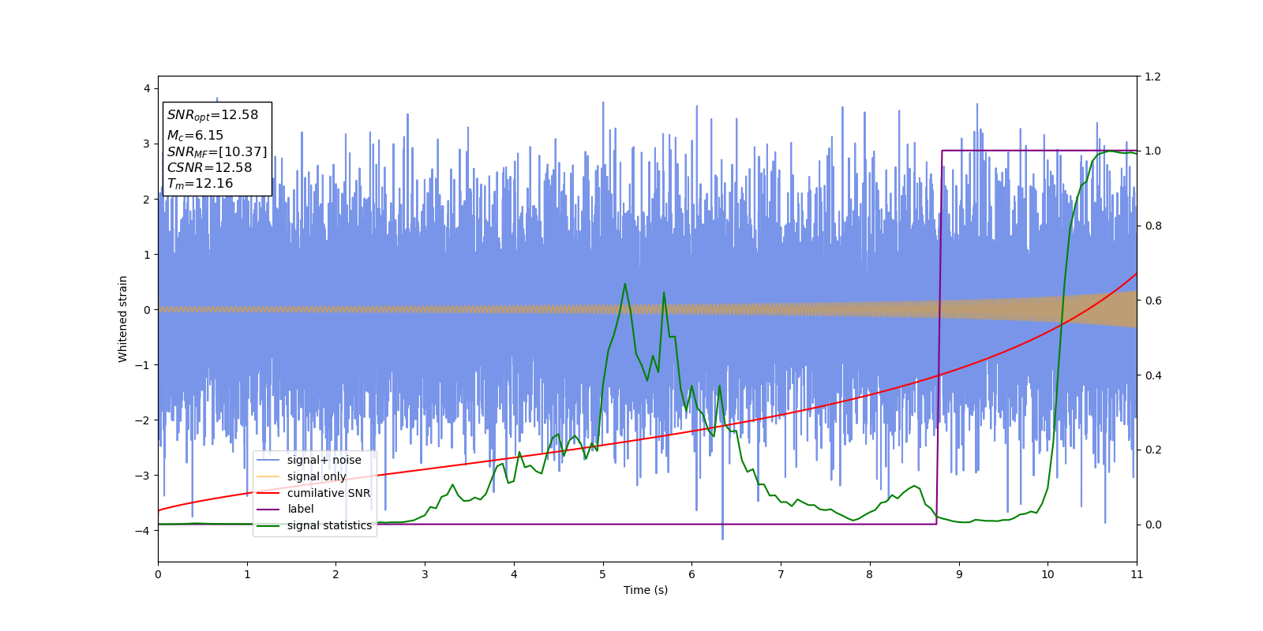
Task: Click the green signal statistics legend line
Action: (x=268, y=526)
